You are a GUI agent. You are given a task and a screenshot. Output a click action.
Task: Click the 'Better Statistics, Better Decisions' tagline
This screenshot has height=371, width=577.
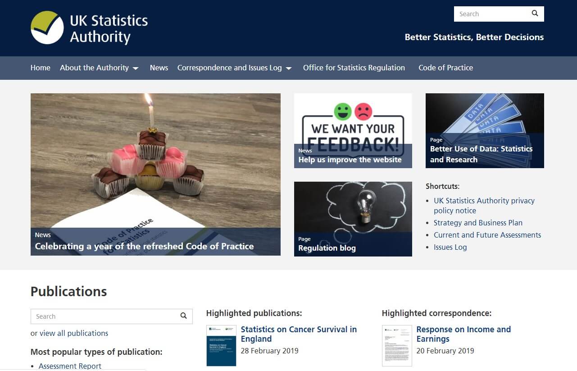pyautogui.click(x=474, y=37)
